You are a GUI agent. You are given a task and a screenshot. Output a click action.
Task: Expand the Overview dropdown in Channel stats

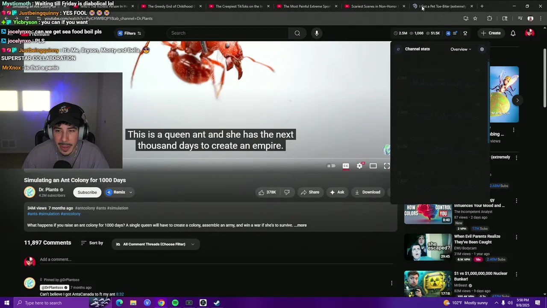pyautogui.click(x=461, y=49)
